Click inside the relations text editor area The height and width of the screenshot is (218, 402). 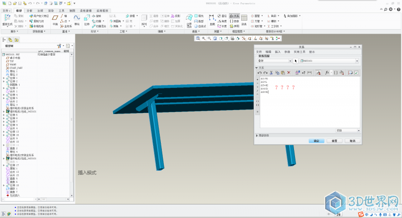tap(310, 102)
